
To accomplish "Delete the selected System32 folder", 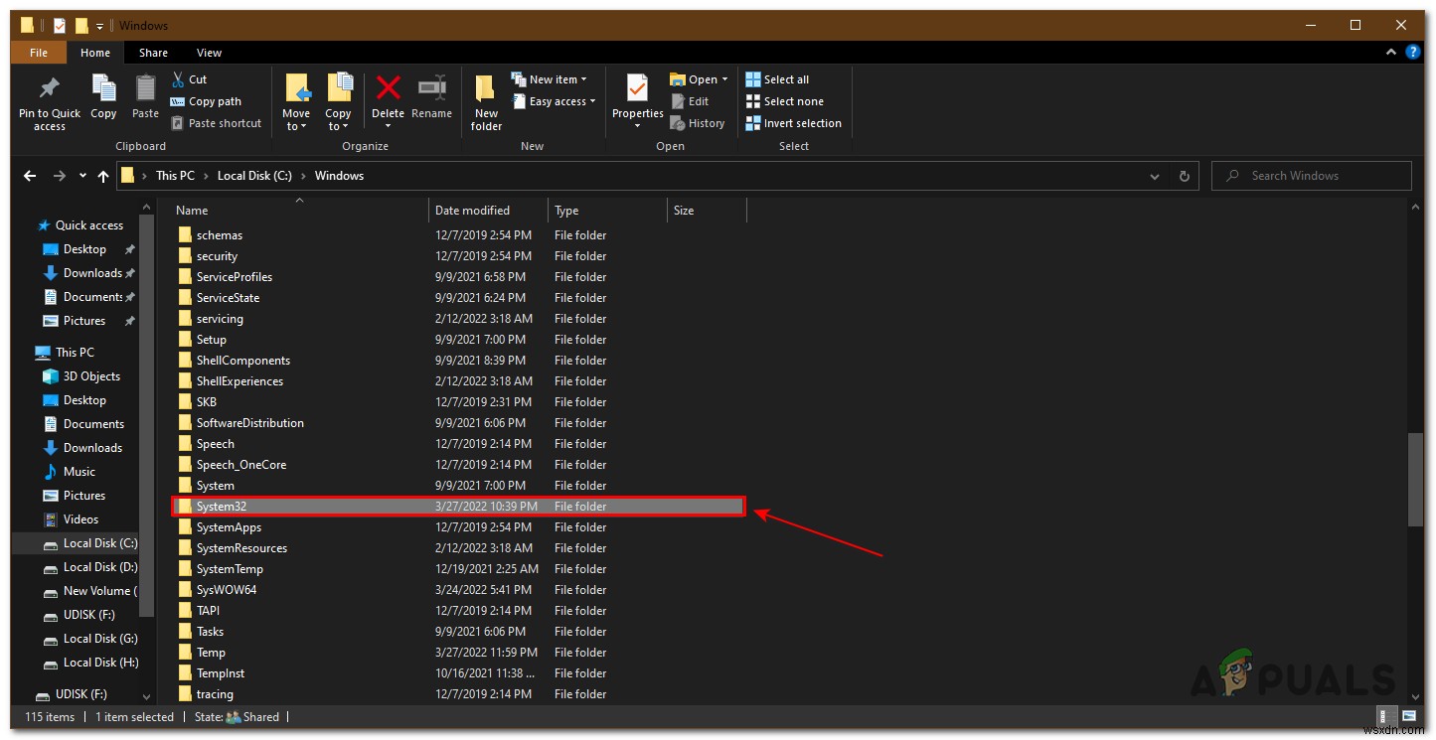I will (387, 99).
